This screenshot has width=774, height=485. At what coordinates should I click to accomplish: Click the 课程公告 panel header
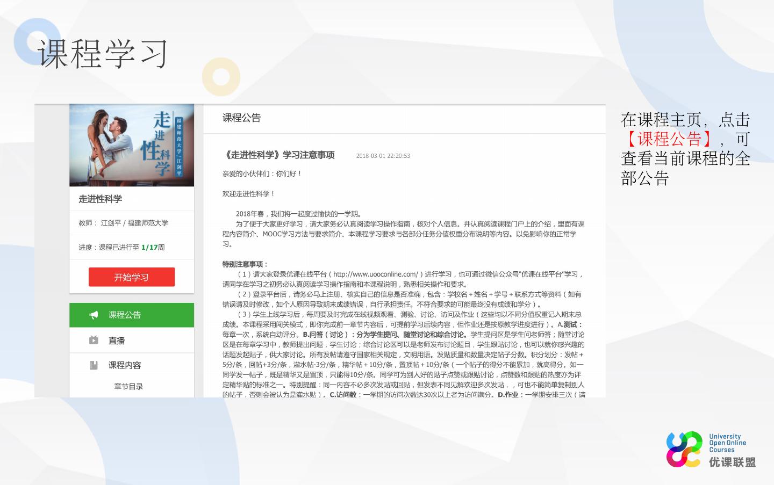242,118
